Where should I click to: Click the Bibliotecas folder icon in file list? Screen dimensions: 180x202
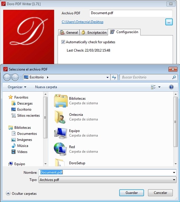pyautogui.click(x=61, y=101)
